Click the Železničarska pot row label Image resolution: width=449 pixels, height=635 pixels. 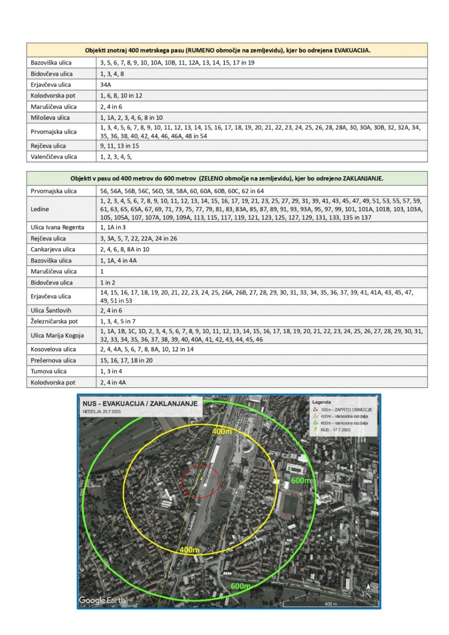(54, 321)
